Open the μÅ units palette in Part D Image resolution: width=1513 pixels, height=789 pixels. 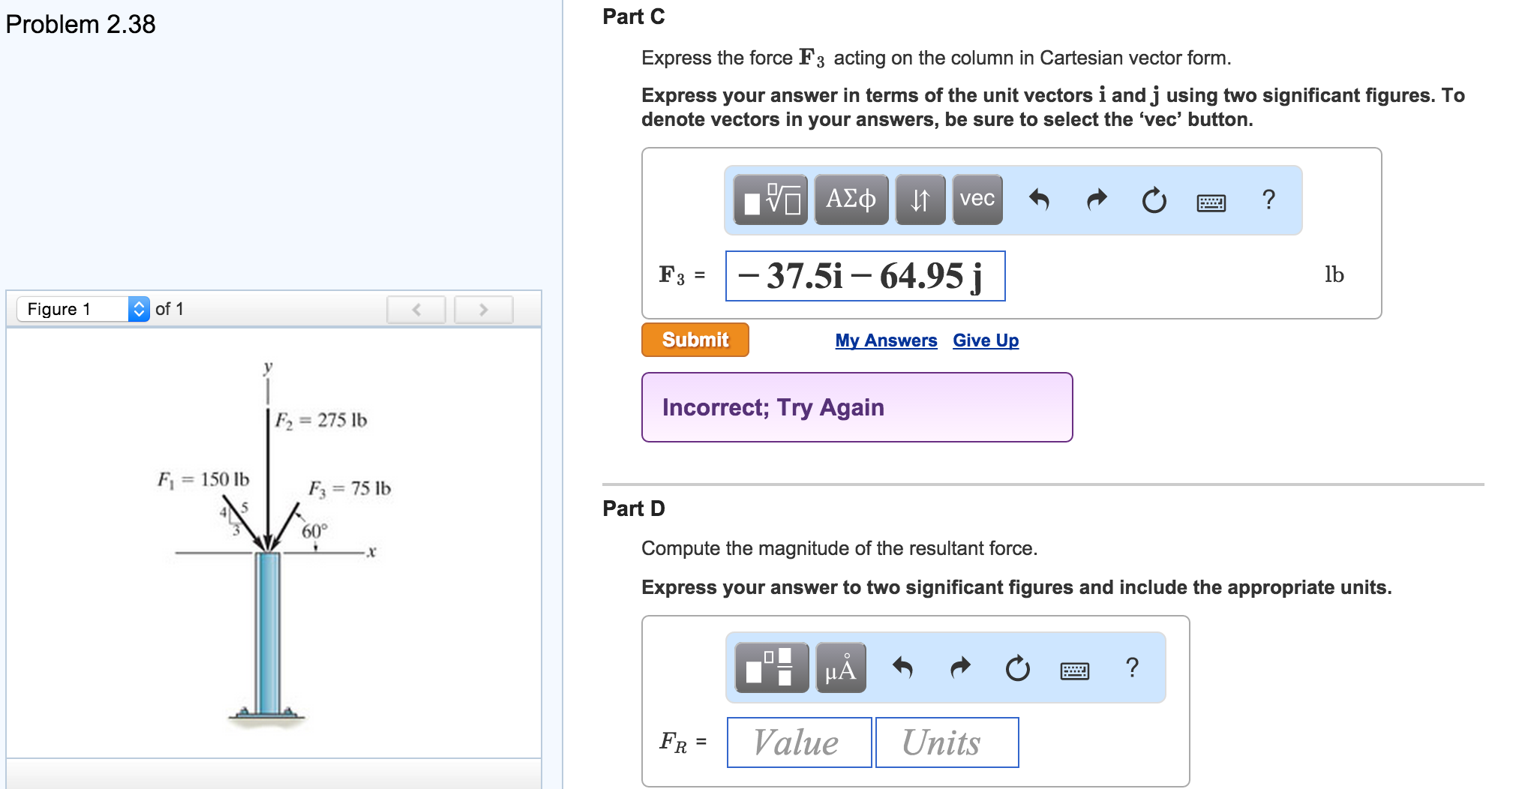coord(839,668)
